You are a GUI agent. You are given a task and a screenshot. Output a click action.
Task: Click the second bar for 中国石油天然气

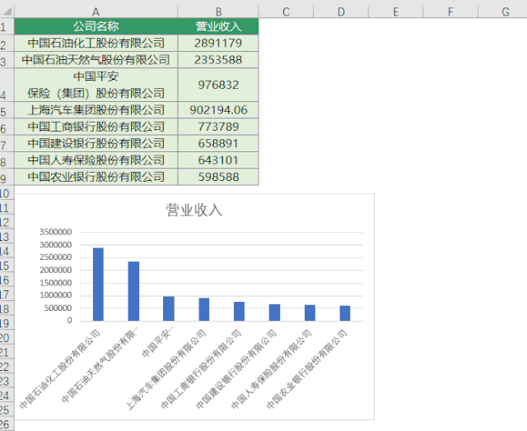pos(133,291)
